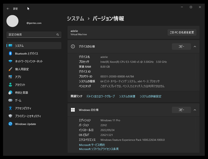Copy the Windows specifications
The height and width of the screenshot is (159, 208).
181,110
